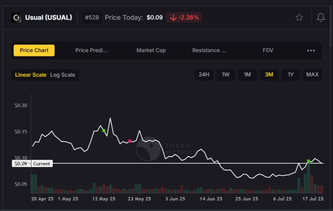The height and width of the screenshot is (211, 333).
Task: Open the three-dots more tabs menu
Action: [x=311, y=51]
